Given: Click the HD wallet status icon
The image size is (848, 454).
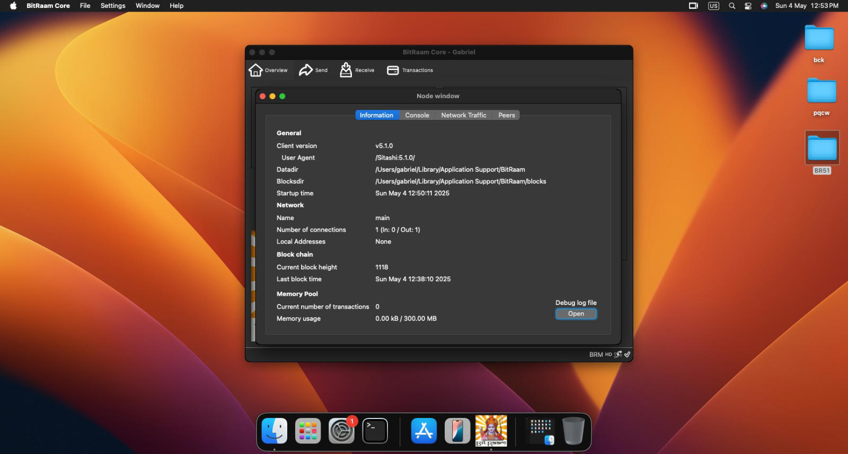Looking at the screenshot, I should pyautogui.click(x=608, y=354).
